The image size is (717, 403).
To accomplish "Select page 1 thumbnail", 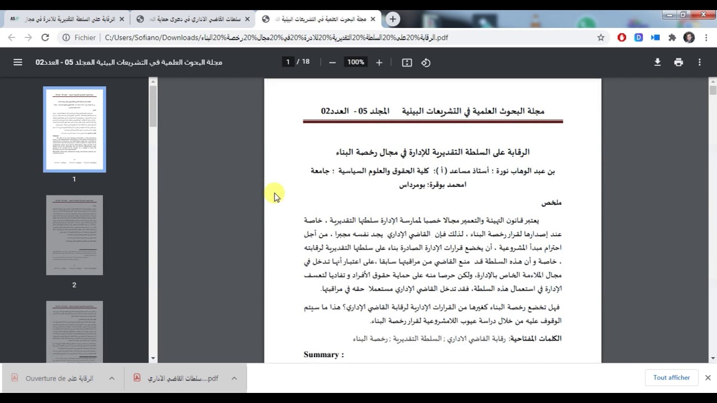I will tap(75, 129).
